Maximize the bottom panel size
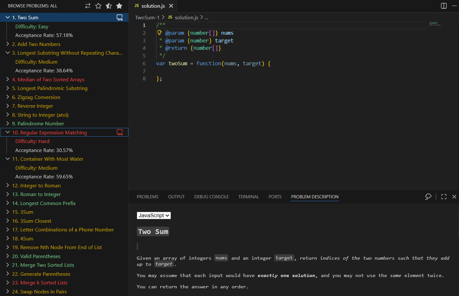This screenshot has height=296, width=459. 444,197
